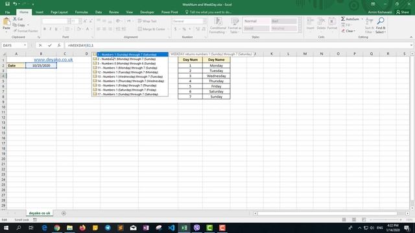Open the Number Format dropdown
Image resolution: width=415 pixels, height=233 pixels.
[205, 21]
